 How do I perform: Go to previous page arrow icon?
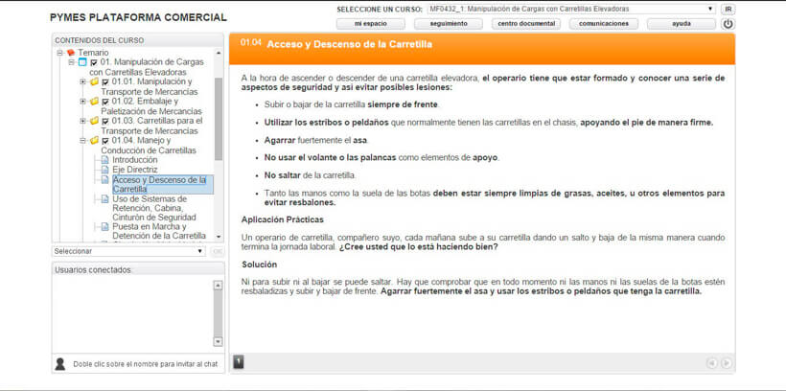tap(711, 363)
